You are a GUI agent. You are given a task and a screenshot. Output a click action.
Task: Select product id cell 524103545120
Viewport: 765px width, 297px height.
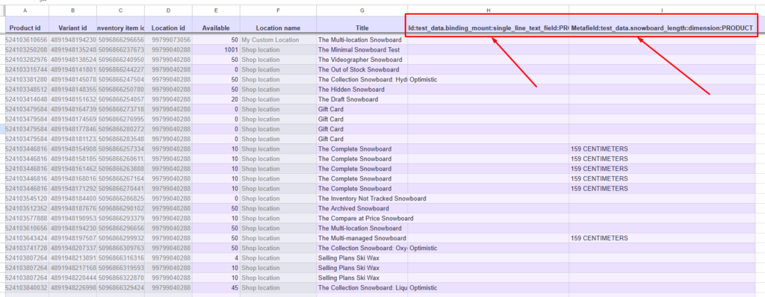[x=27, y=198]
